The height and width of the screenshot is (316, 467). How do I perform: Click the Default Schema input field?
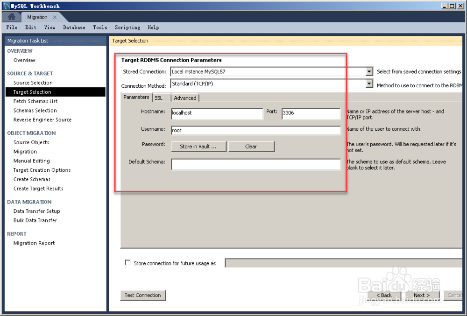(256, 164)
